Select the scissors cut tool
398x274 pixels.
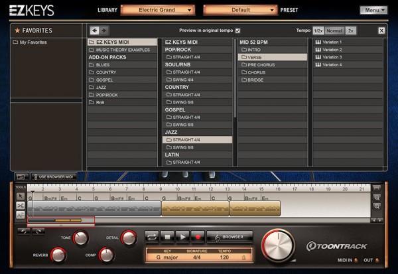[21, 206]
